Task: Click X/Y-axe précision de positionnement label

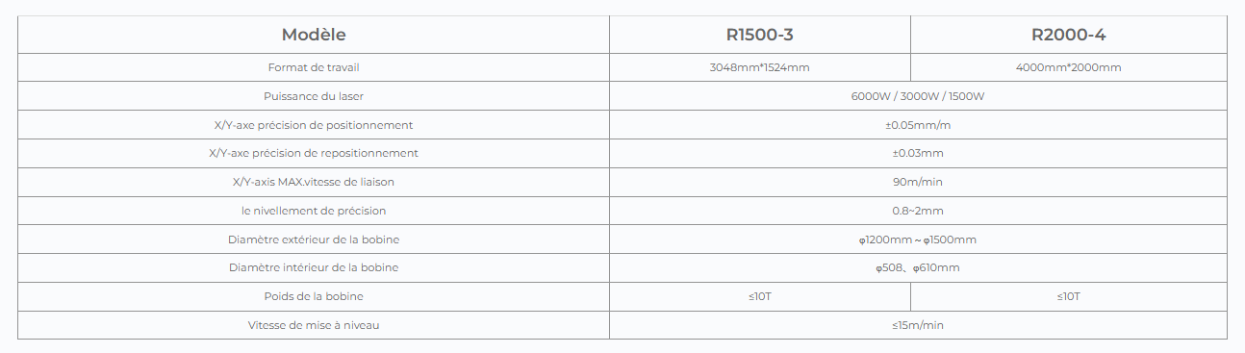Action: pyautogui.click(x=314, y=125)
